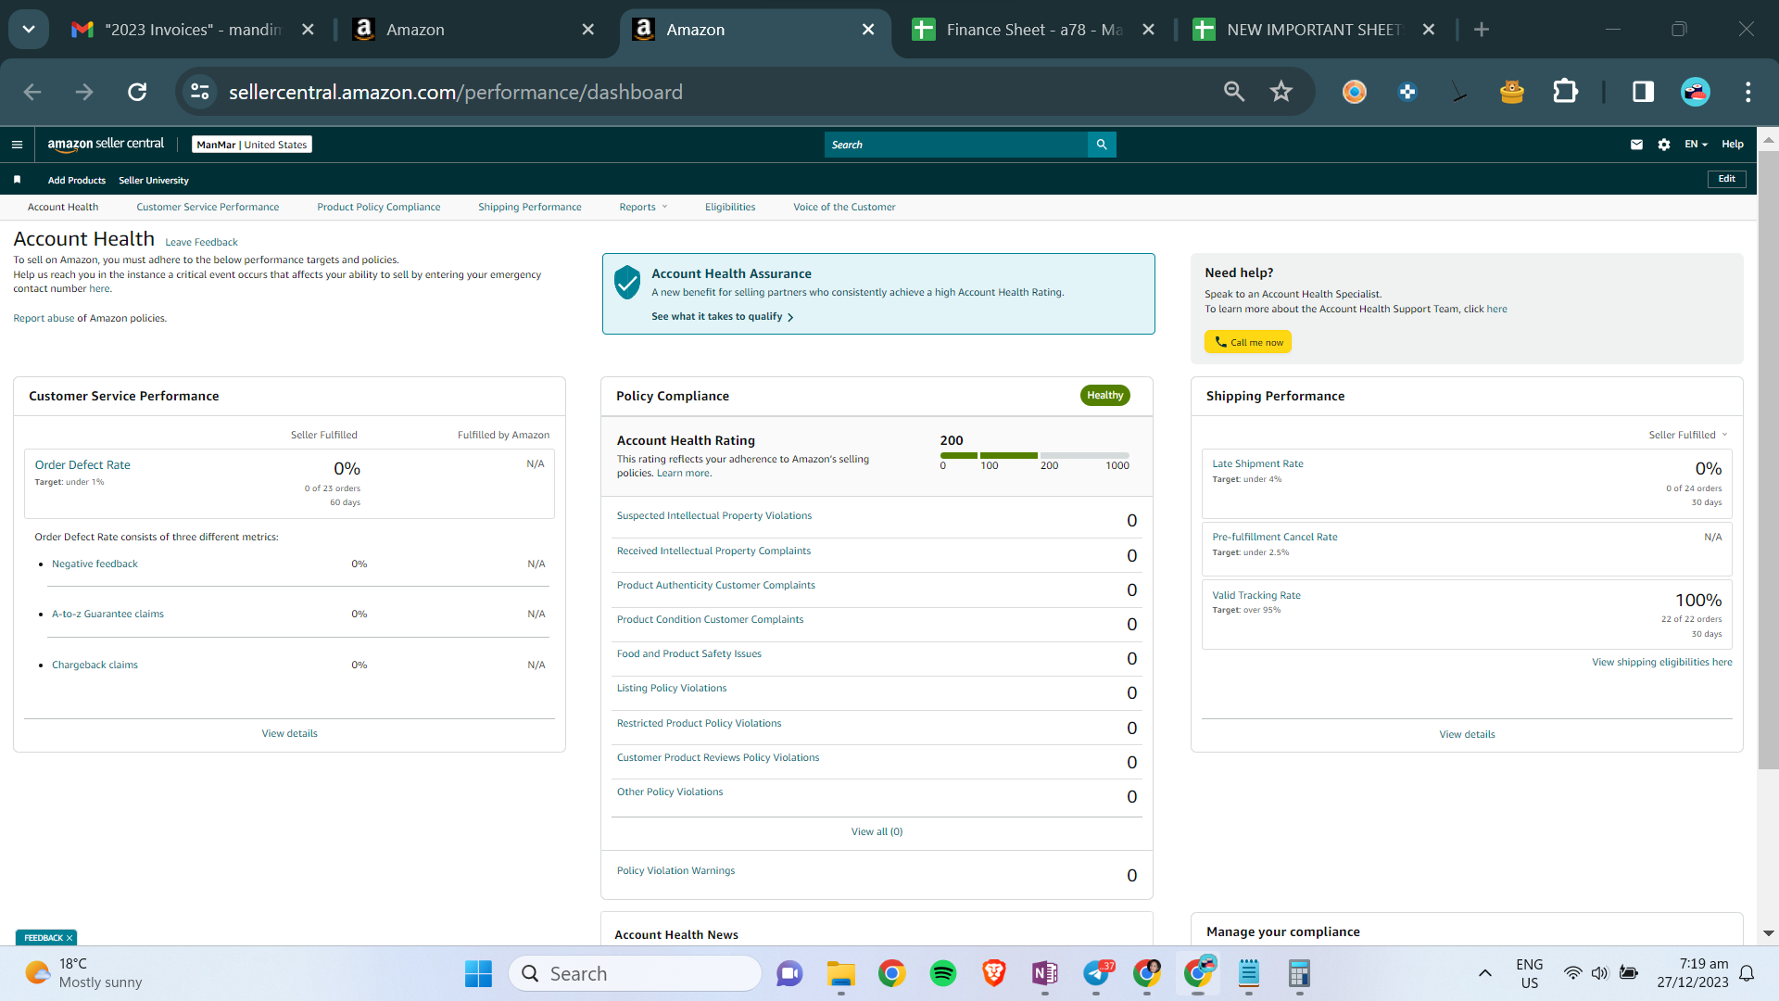This screenshot has width=1779, height=1001.
Task: Open the browser tab search dropdown
Action: [x=29, y=30]
